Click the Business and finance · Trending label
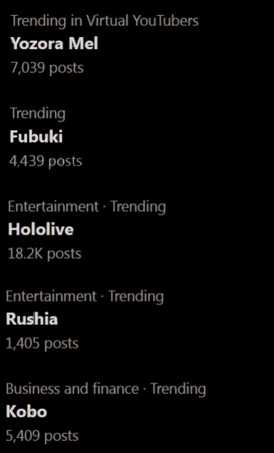 pyautogui.click(x=106, y=388)
